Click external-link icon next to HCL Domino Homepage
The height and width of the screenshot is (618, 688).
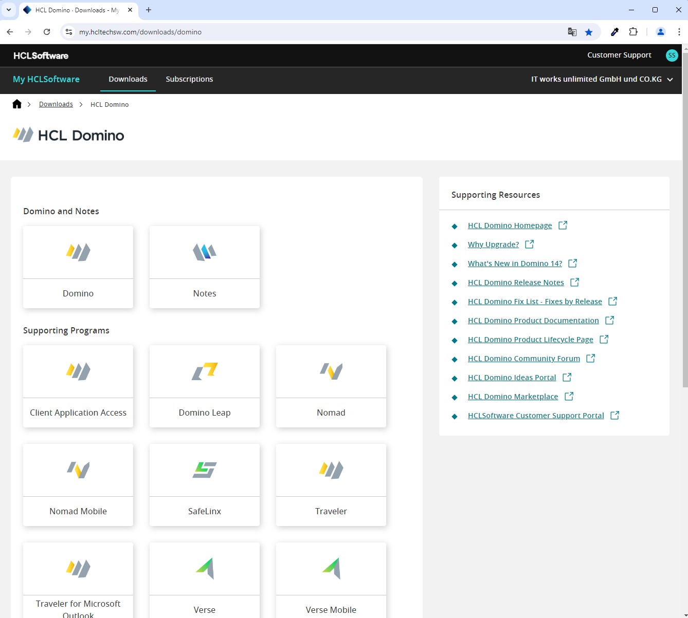(563, 225)
